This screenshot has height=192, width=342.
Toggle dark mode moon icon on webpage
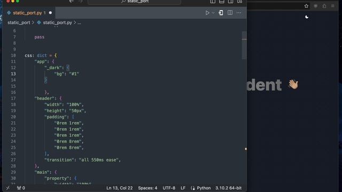[307, 17]
